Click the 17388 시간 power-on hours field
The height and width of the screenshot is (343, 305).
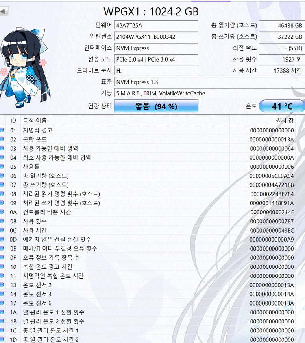pyautogui.click(x=281, y=71)
